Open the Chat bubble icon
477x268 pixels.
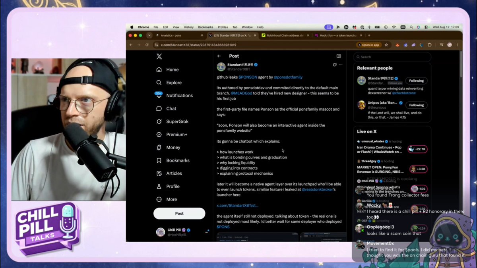[x=159, y=108]
